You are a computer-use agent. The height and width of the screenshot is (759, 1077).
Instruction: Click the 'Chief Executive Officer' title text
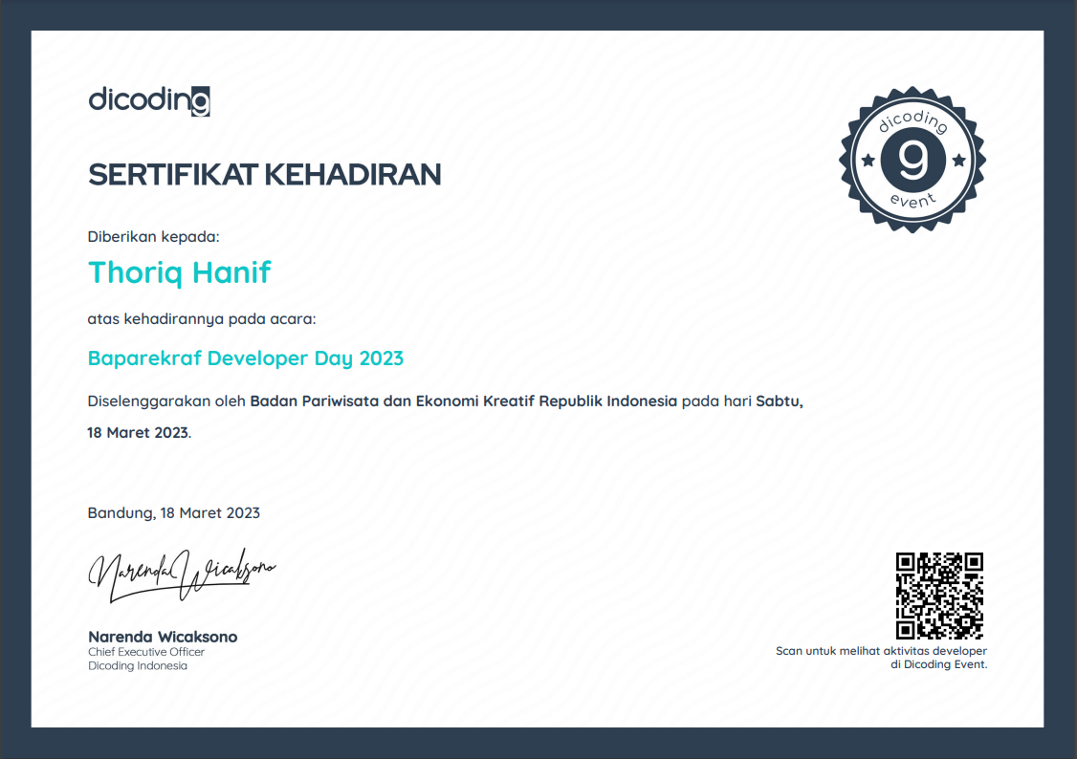(x=146, y=652)
